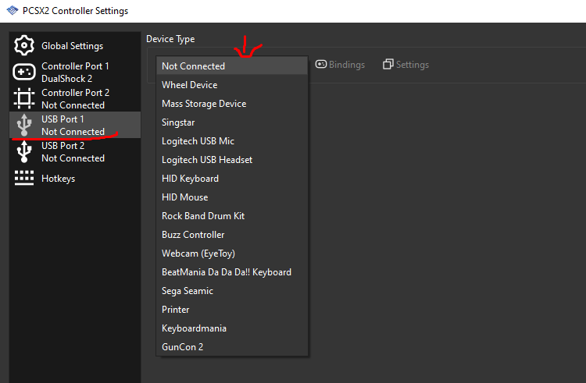The height and width of the screenshot is (383, 586).
Task: Choose Keyboardmania option
Action: pyautogui.click(x=232, y=328)
